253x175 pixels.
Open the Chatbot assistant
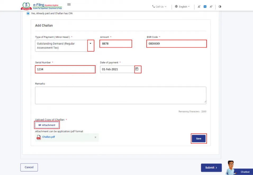239,168
